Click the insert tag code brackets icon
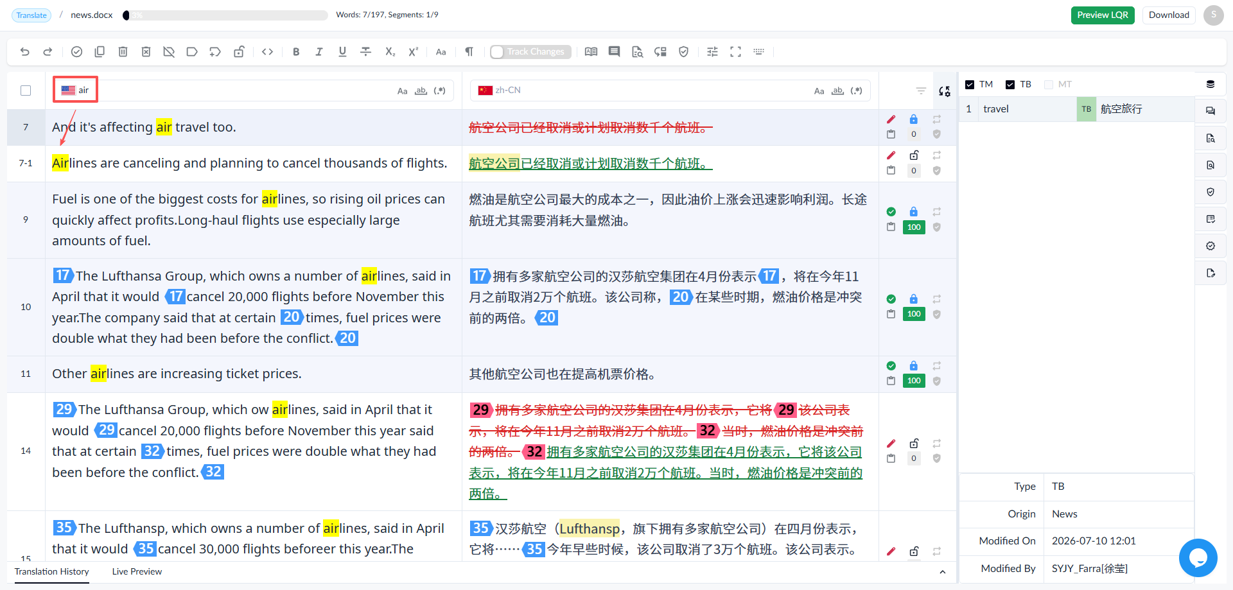 268,52
